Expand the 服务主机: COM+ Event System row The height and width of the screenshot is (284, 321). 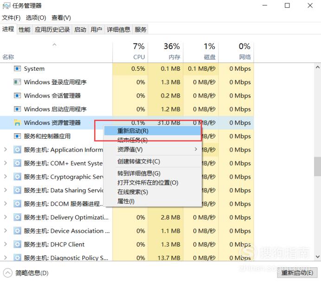click(6, 163)
